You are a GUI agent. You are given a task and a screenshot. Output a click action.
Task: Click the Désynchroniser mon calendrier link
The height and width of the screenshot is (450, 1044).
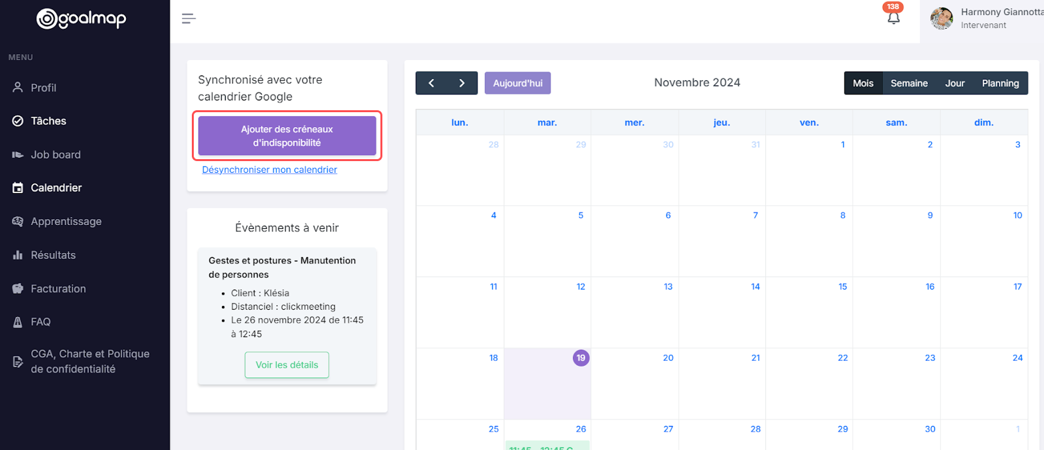tap(269, 170)
